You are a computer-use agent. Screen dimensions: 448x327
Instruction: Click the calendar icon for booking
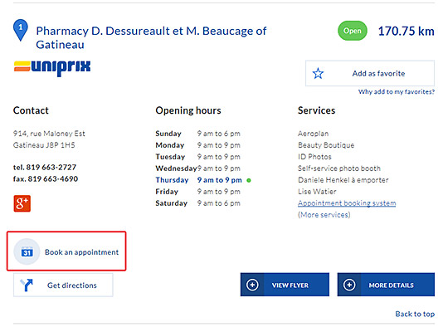pos(27,251)
